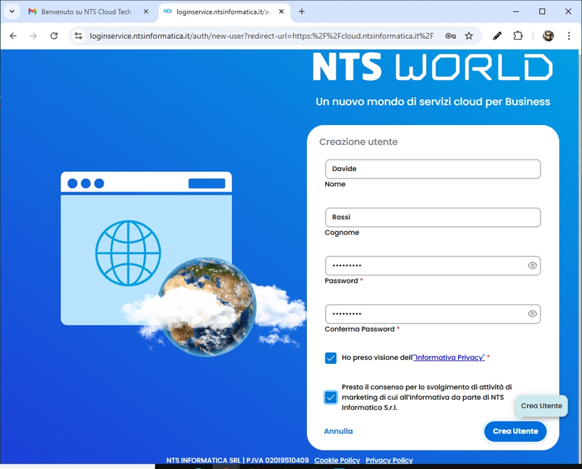Uncheck the Informativa Privacy acknowledgement checkbox
Image resolution: width=582 pixels, height=469 pixels.
point(331,358)
